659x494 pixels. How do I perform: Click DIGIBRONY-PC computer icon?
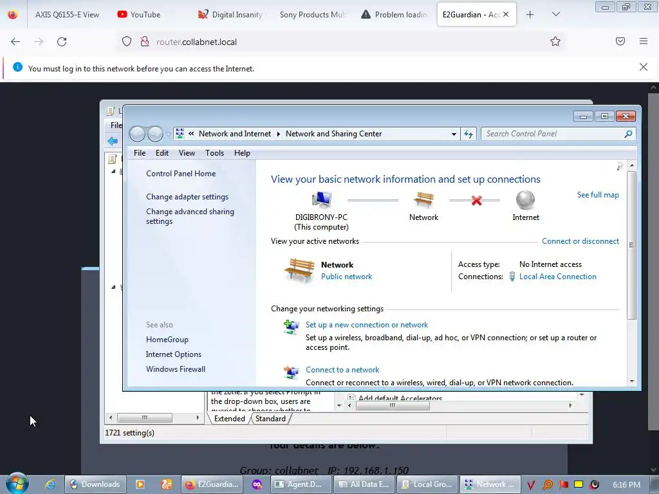[x=322, y=200]
